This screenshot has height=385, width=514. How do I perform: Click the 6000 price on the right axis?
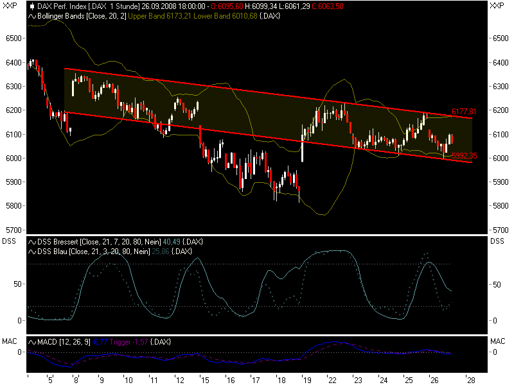(x=501, y=158)
